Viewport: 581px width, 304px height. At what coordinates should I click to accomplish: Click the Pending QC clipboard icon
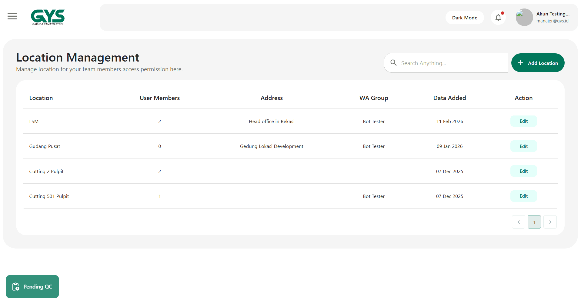[16, 287]
